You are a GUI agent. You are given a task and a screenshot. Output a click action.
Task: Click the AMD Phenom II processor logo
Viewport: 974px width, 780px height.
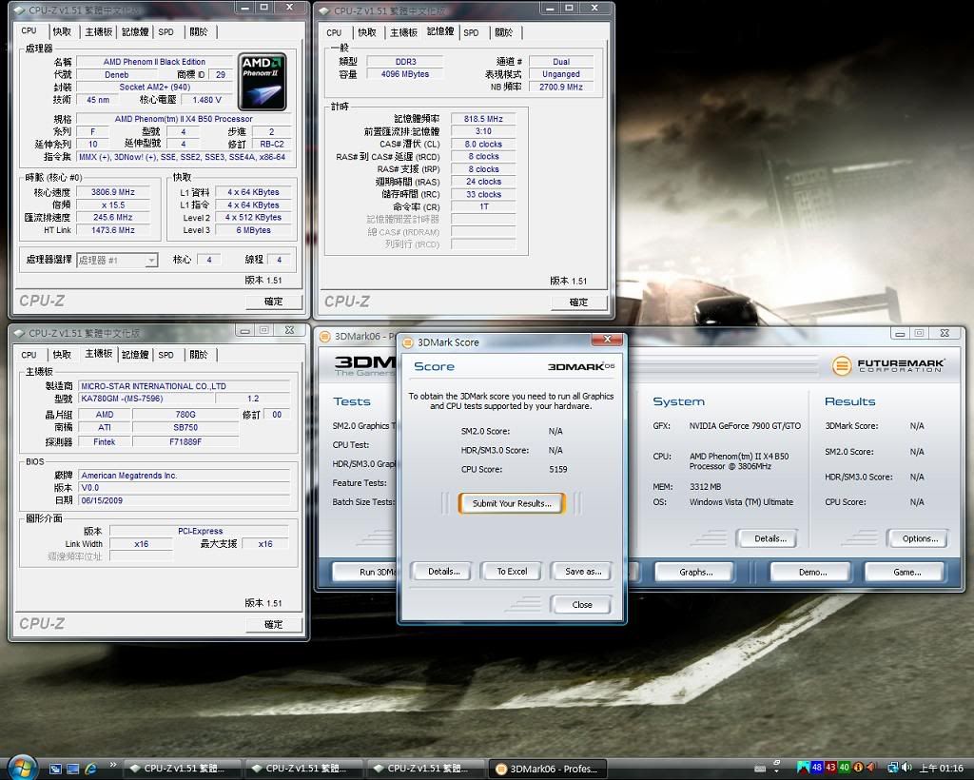click(263, 82)
